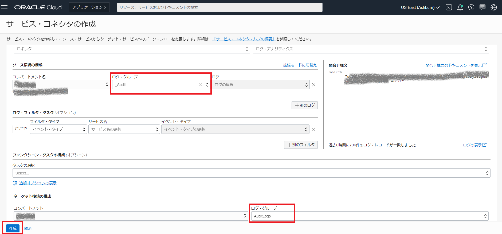Open the target AuditLogs log group dropdown
Image resolution: width=502 pixels, height=234 pixels.
370,216
